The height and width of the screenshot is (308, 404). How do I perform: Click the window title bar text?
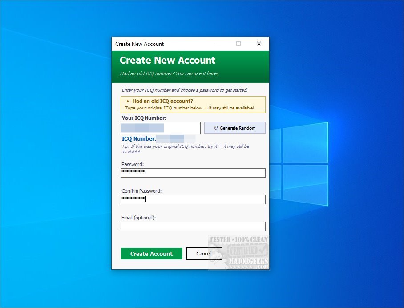tap(139, 44)
